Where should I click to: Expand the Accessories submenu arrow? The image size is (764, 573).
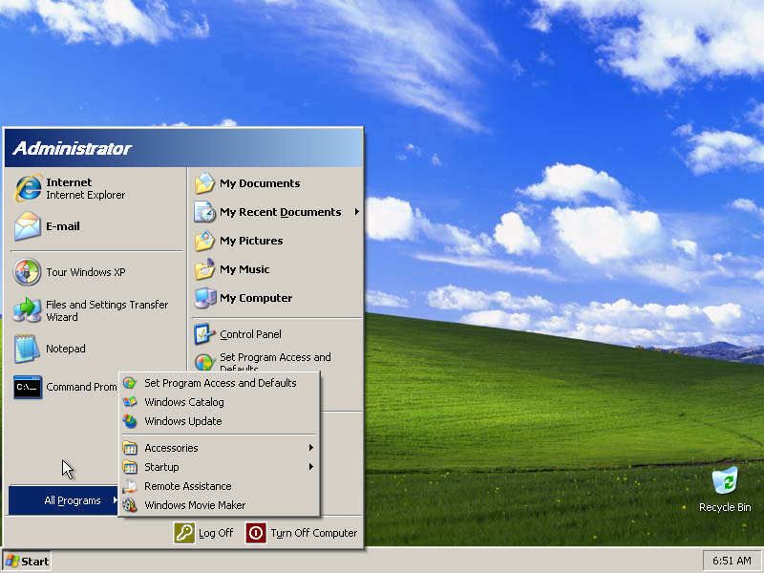[x=311, y=448]
